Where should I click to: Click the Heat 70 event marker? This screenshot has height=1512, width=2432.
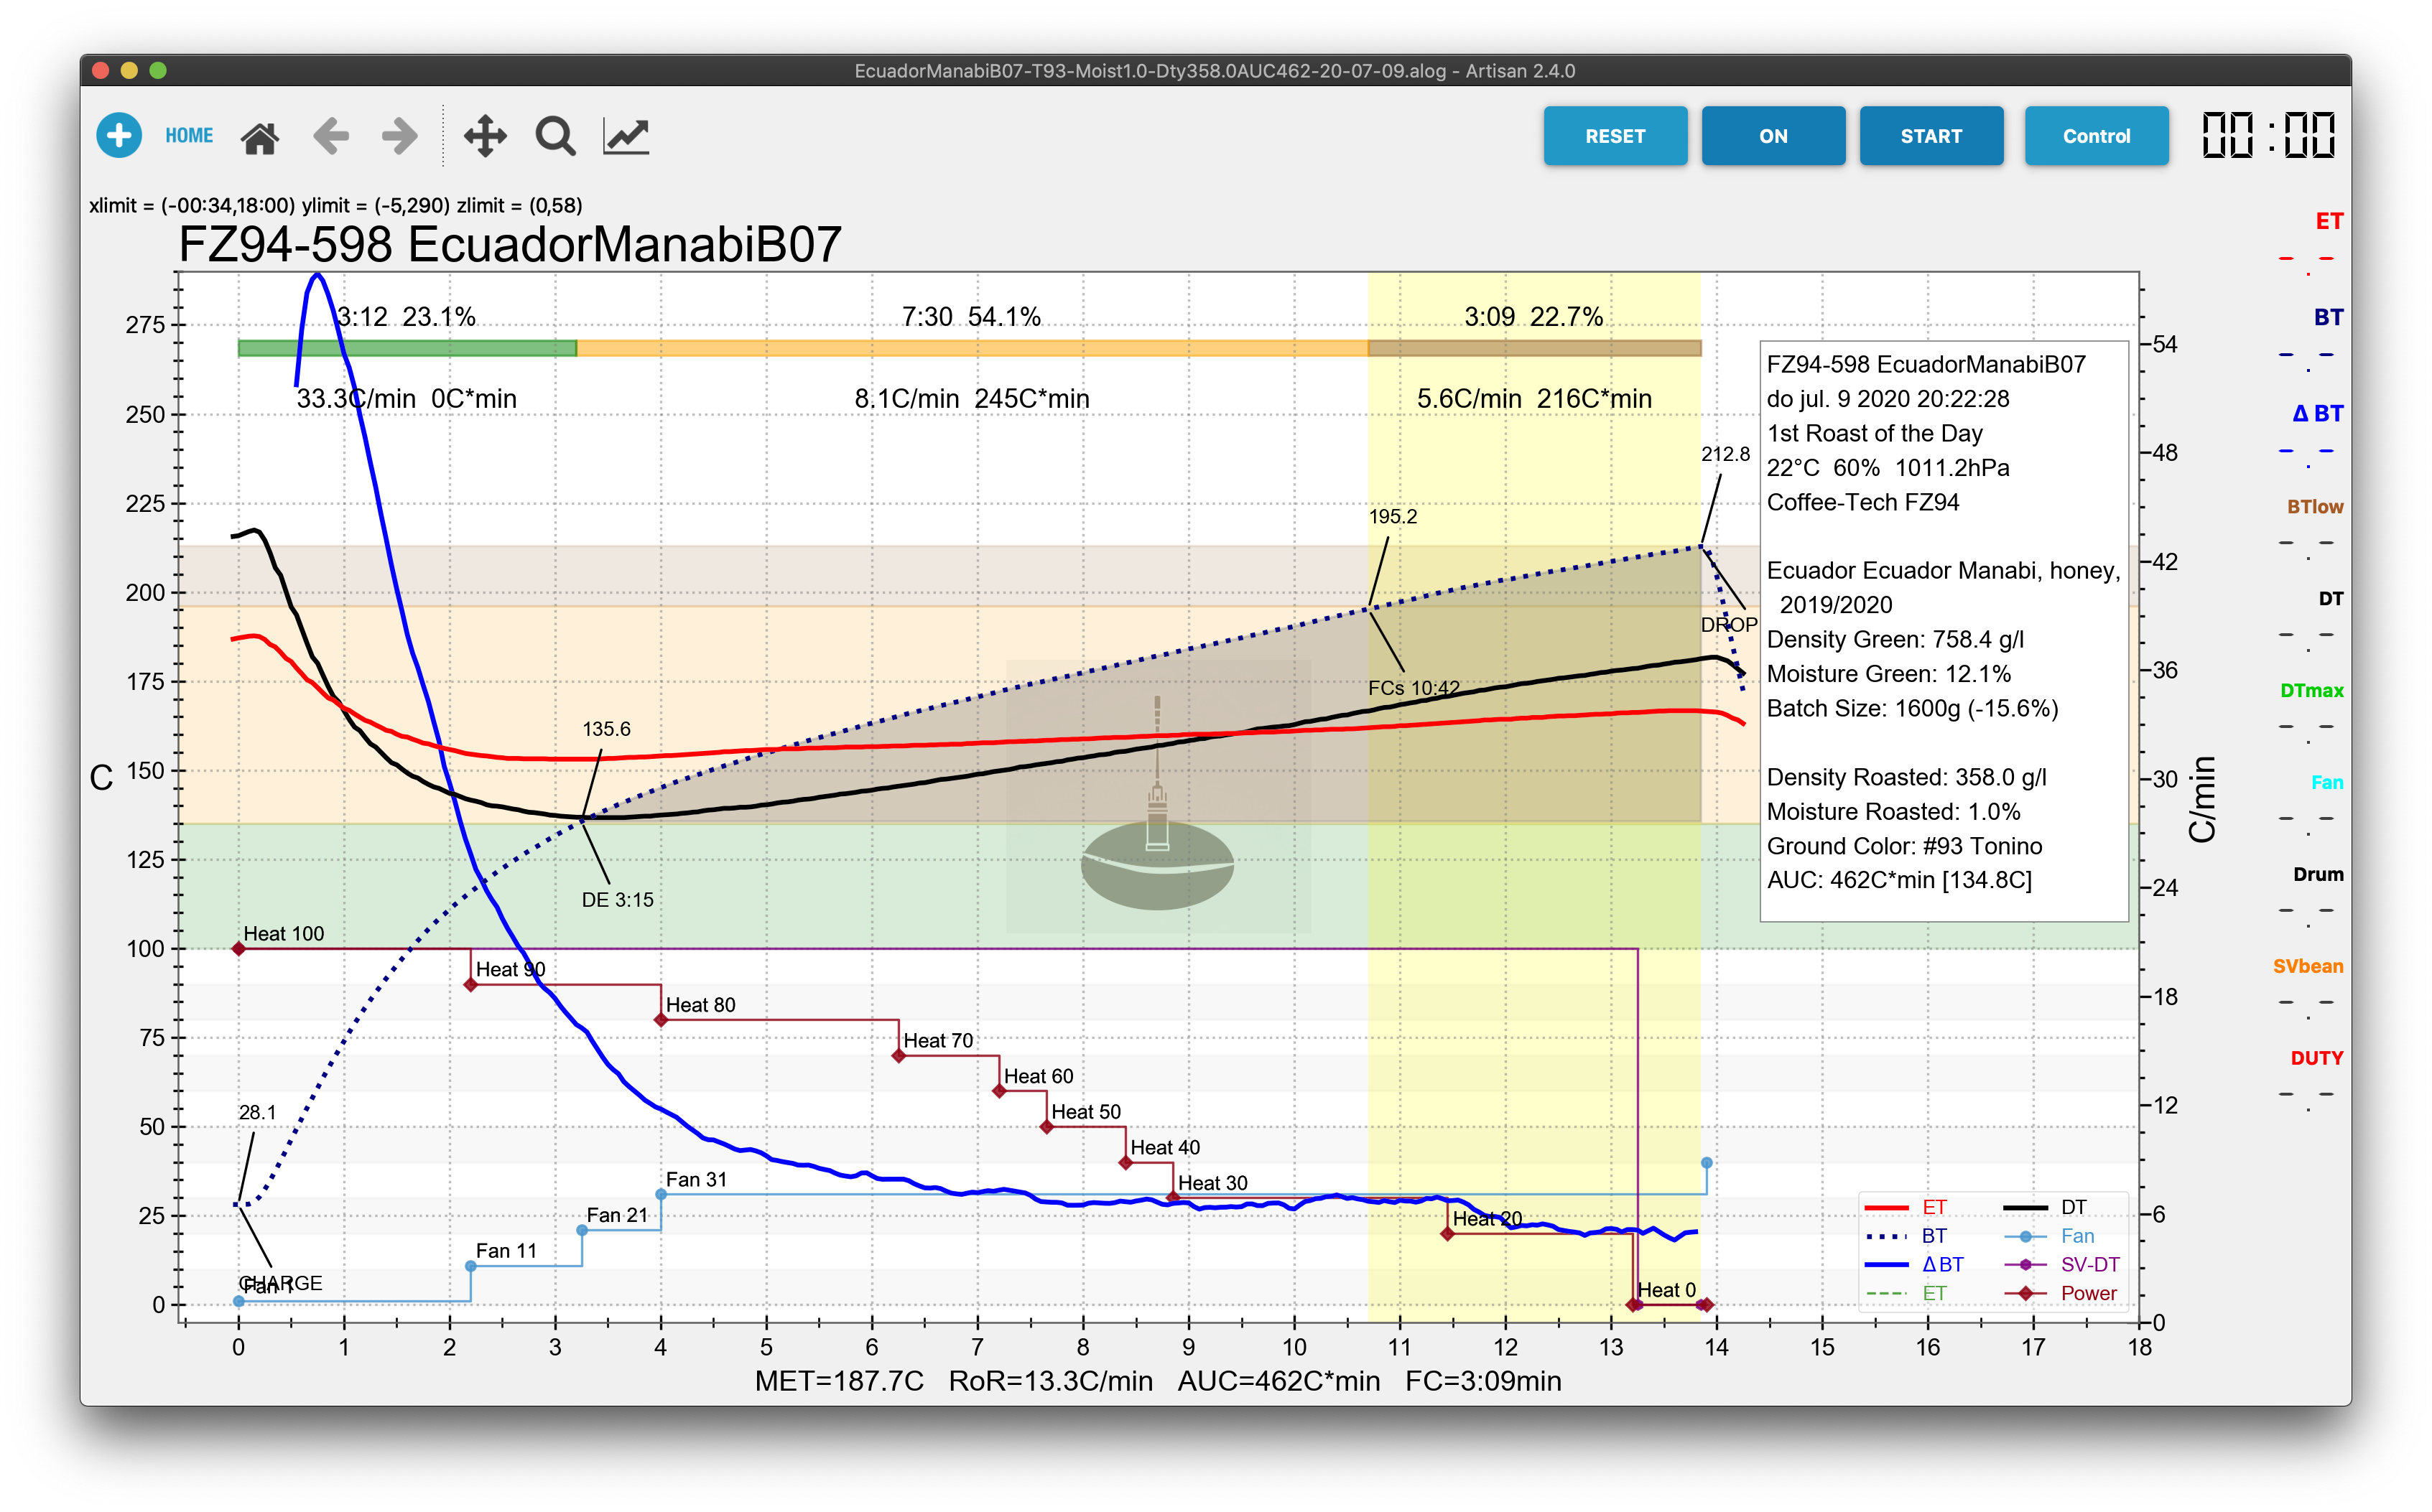(x=899, y=1056)
